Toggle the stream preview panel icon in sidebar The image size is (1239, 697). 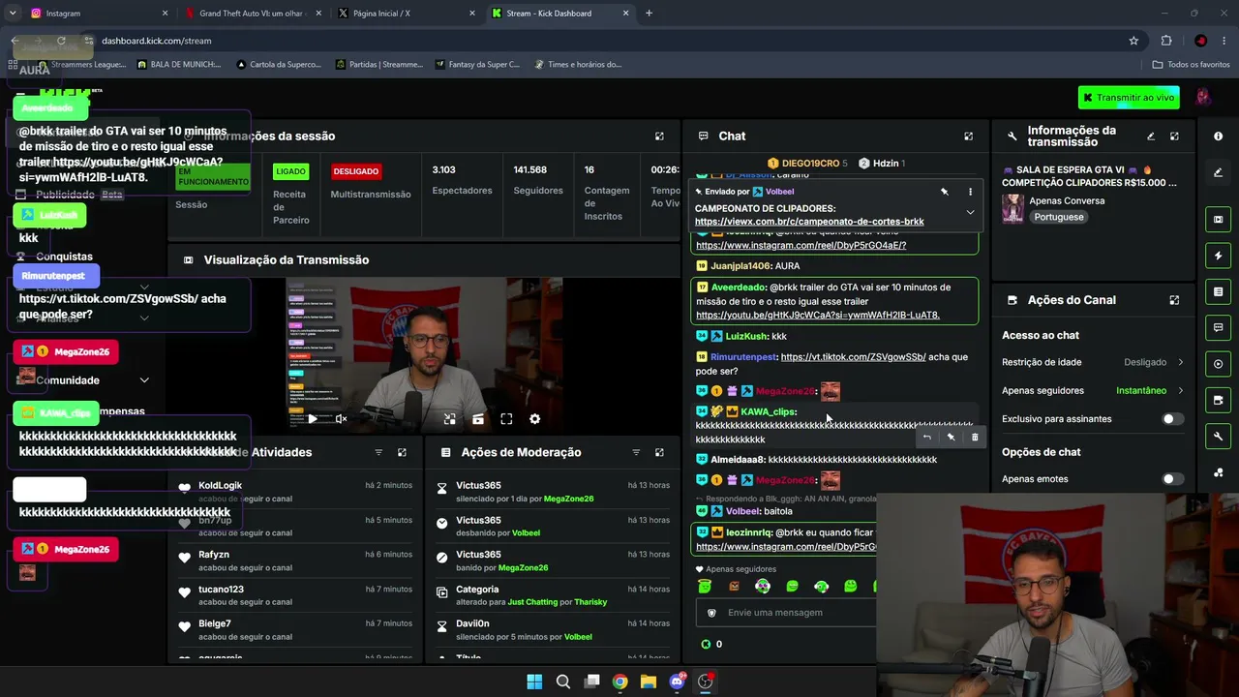(1218, 219)
